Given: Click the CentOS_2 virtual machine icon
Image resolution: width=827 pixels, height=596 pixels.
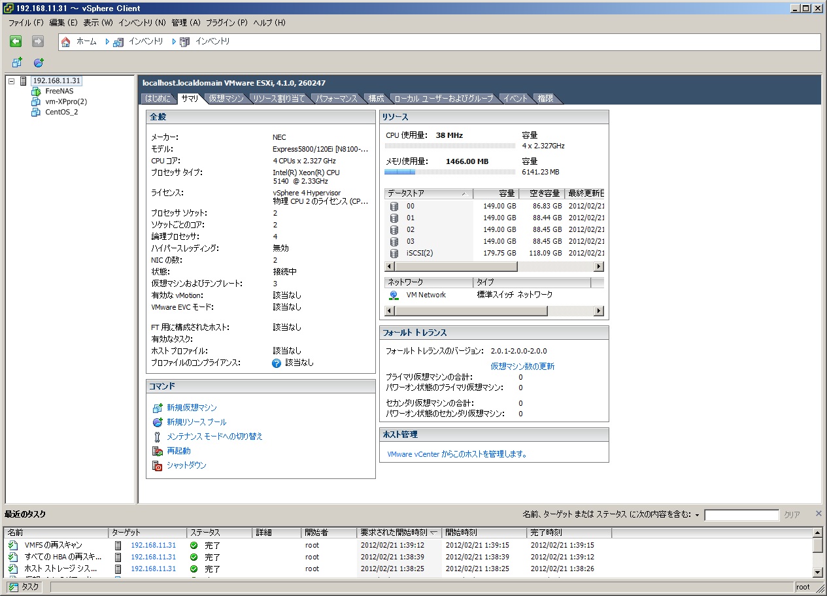Looking at the screenshot, I should tap(36, 112).
